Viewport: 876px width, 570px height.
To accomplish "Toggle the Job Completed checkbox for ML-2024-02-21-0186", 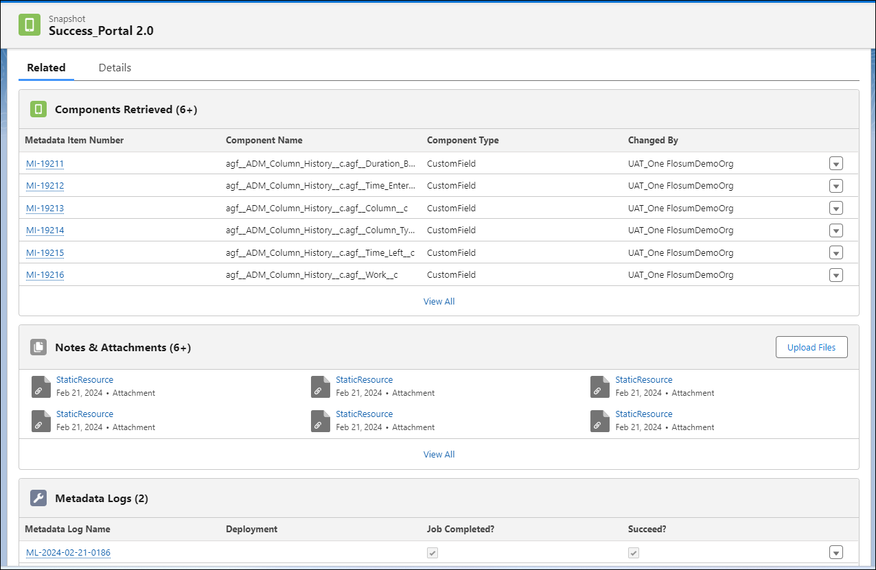I will click(x=433, y=553).
